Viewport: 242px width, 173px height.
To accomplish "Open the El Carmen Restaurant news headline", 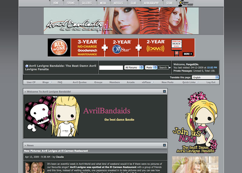I will click(56, 151).
